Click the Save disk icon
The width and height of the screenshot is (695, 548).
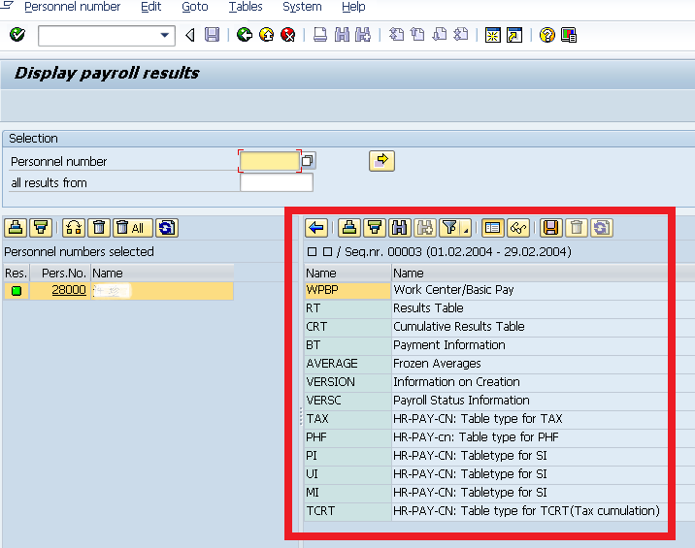pos(212,35)
